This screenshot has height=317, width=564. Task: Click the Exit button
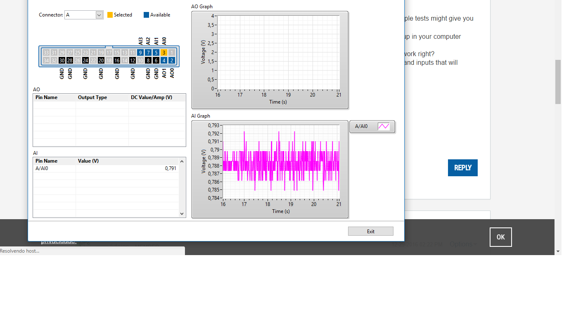click(371, 231)
